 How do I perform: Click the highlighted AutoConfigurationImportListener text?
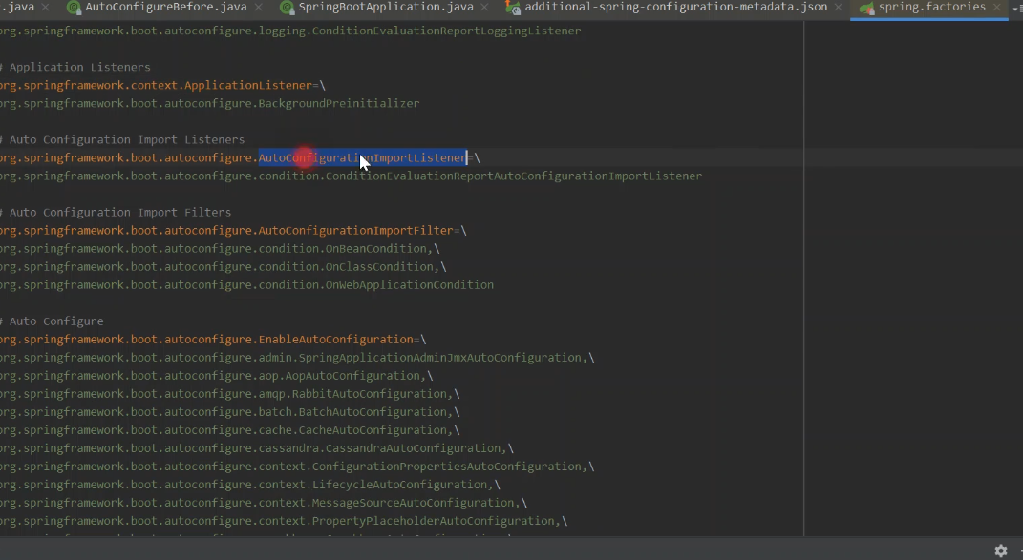[x=361, y=157]
